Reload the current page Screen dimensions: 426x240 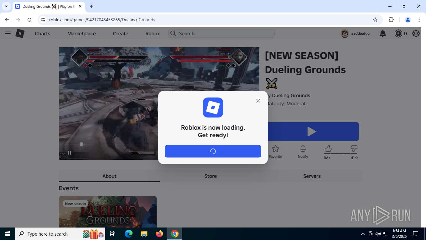click(x=29, y=20)
